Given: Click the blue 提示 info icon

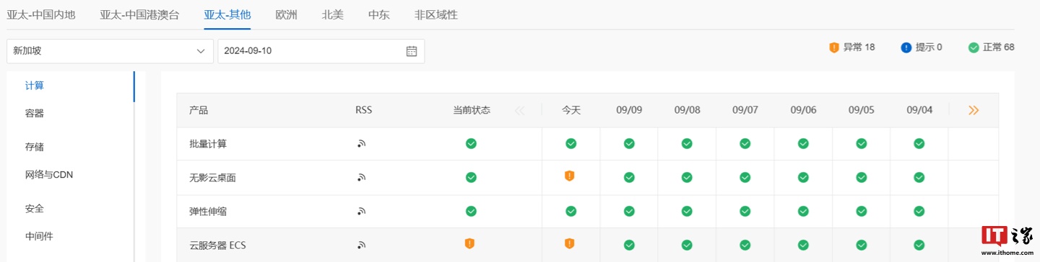Looking at the screenshot, I should (906, 48).
